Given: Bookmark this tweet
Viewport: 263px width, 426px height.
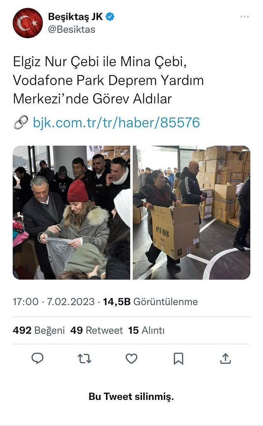Looking at the screenshot, I should point(179,359).
